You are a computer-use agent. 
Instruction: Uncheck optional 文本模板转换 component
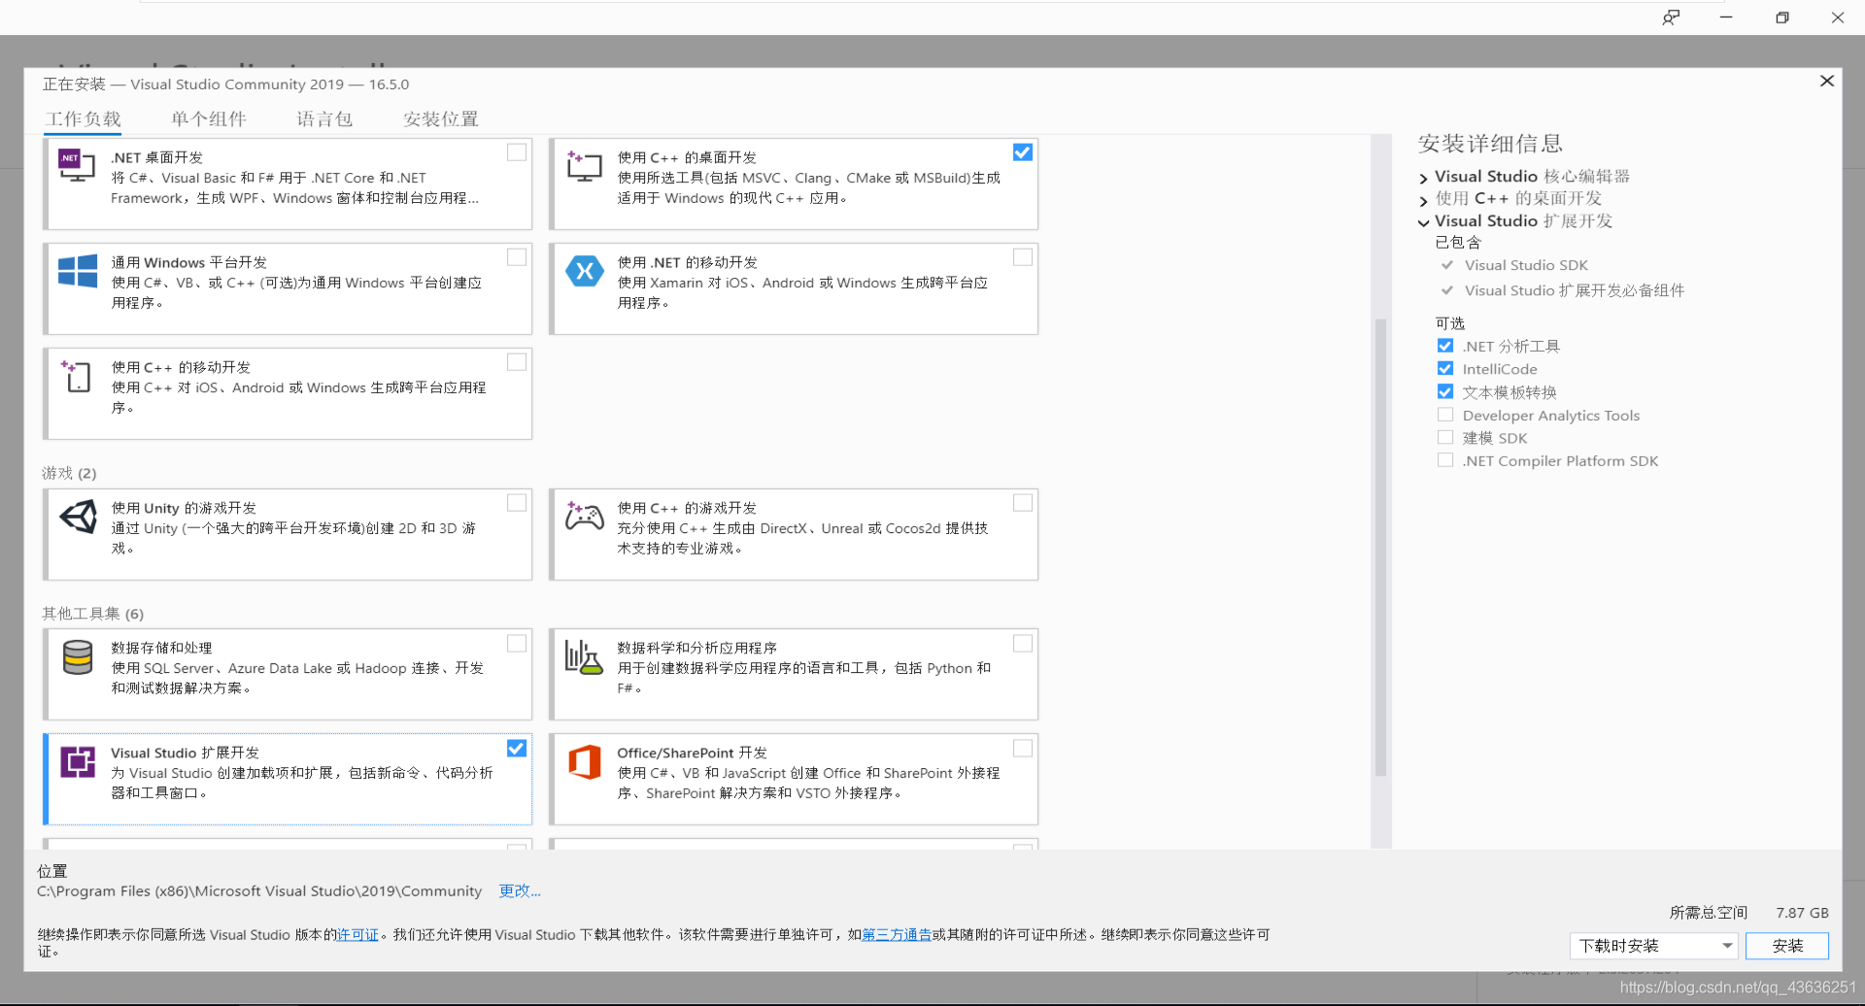1445,392
